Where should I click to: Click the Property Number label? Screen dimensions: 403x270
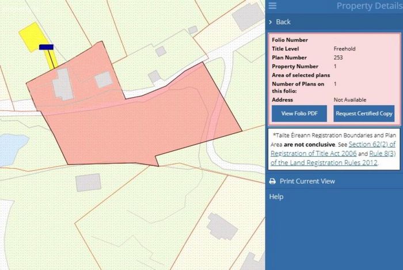coord(295,67)
